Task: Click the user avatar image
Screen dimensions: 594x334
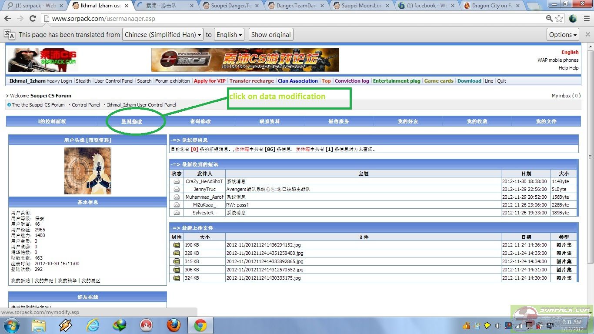Action: click(88, 171)
